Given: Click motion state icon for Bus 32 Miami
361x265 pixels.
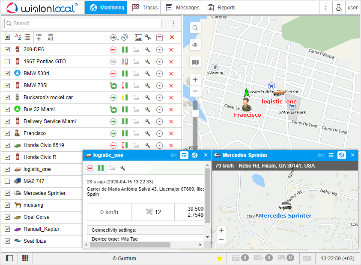Looking at the screenshot, I should click(113, 109).
